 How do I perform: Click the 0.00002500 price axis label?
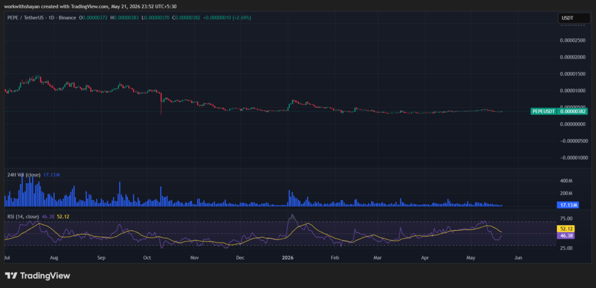click(x=573, y=40)
